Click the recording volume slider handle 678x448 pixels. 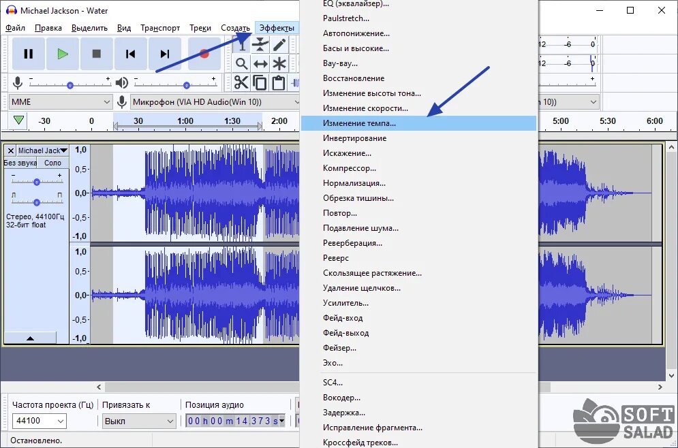pyautogui.click(x=70, y=86)
